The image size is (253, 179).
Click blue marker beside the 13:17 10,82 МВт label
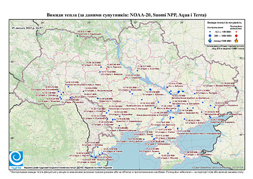[100, 72]
